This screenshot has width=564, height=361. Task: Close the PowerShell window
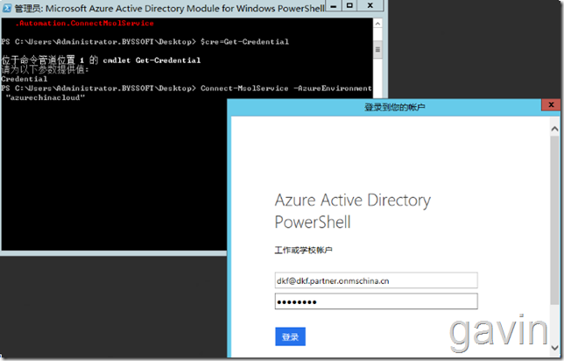[x=370, y=6]
